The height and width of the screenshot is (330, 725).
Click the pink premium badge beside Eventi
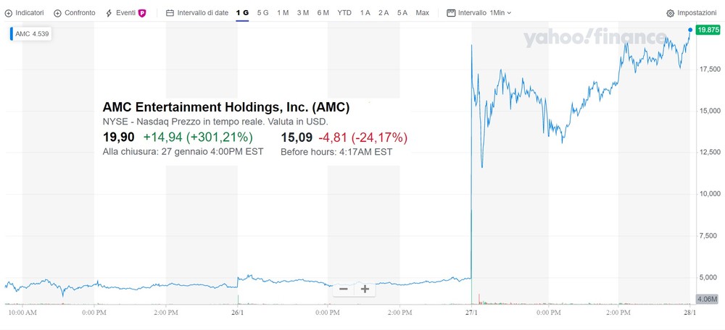(x=142, y=13)
